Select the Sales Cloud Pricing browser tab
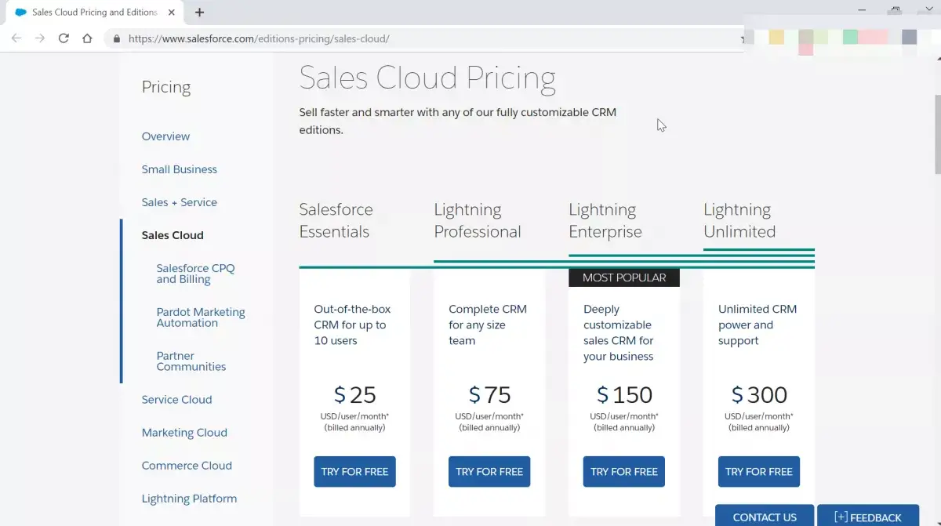The width and height of the screenshot is (941, 526). tap(93, 13)
